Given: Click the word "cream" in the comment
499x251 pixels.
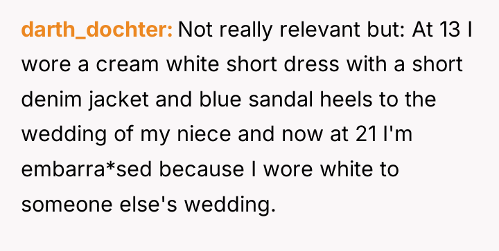Looking at the screenshot, I should pyautogui.click(x=128, y=64).
